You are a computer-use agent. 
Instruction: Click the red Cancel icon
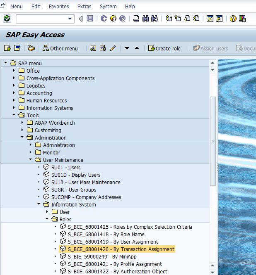[122, 19]
